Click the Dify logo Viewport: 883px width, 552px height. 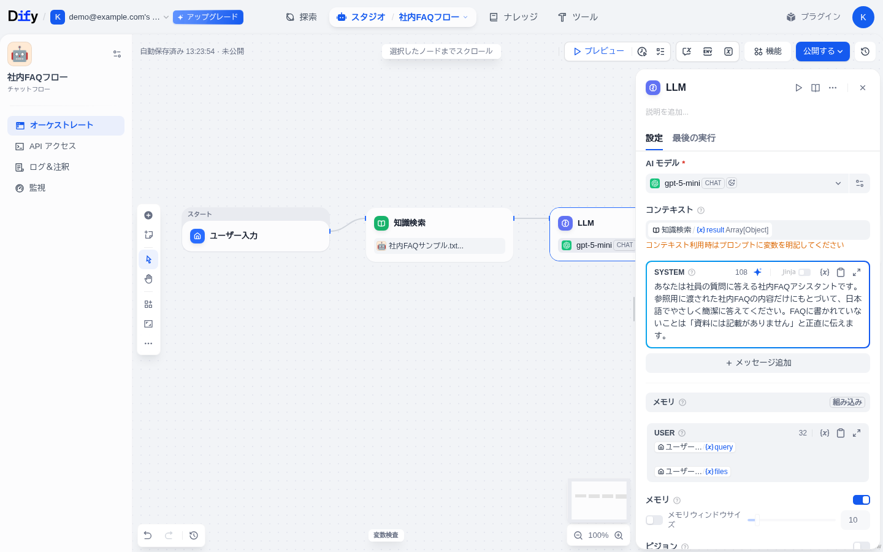pyautogui.click(x=23, y=17)
